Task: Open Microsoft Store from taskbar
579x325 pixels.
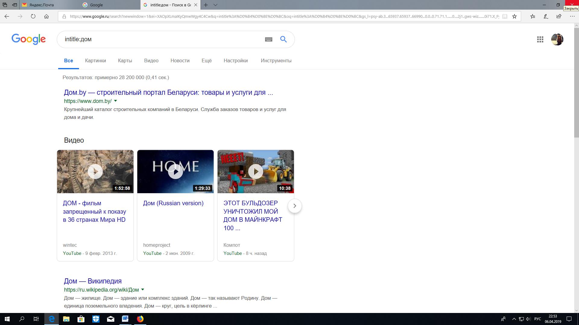Action: (81, 319)
